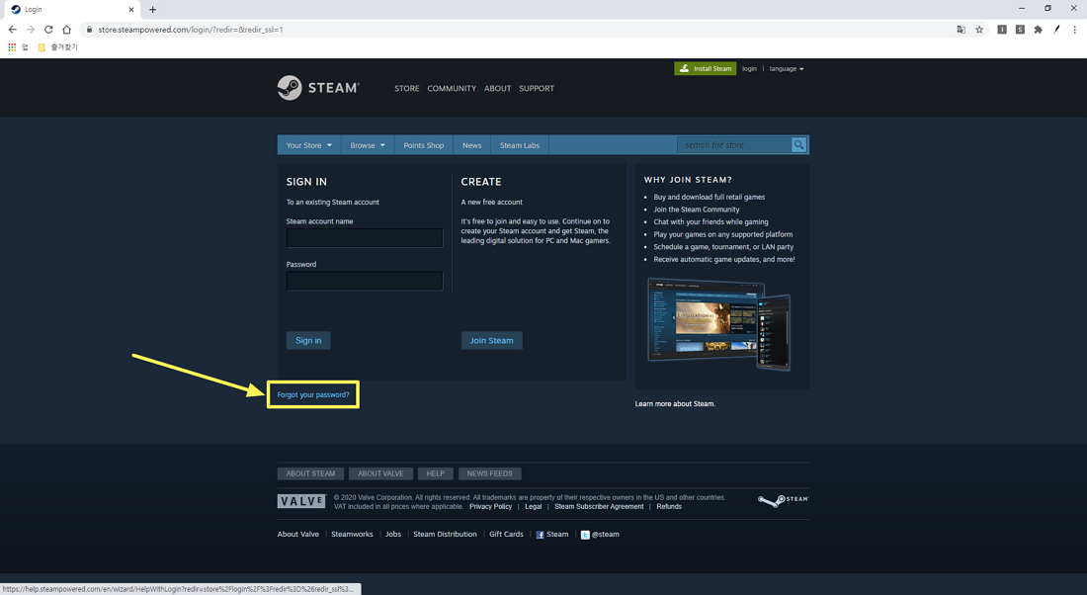The image size is (1087, 595).
Task: Click the Steam logo in the header
Action: coord(318,88)
